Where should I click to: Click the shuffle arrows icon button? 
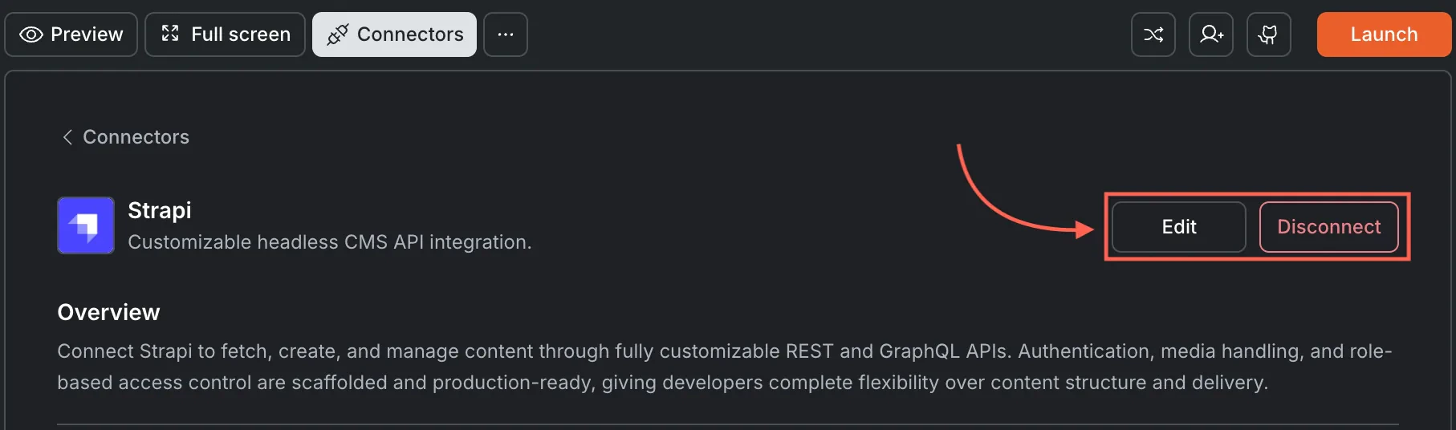[x=1153, y=34]
